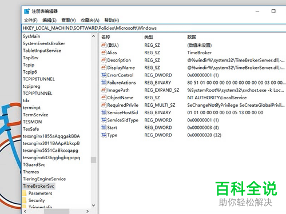Select the TCPIP6TUNNEL key

pyautogui.click(x=39, y=79)
